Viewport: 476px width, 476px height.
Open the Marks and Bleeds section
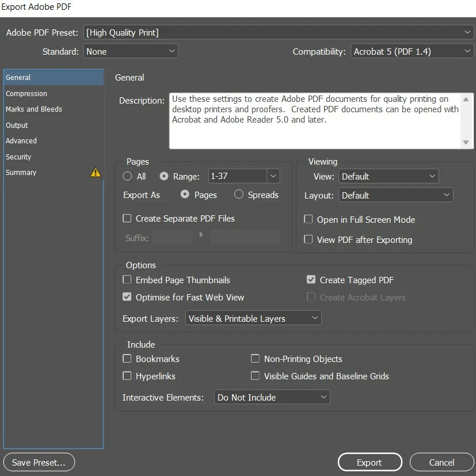[54, 109]
